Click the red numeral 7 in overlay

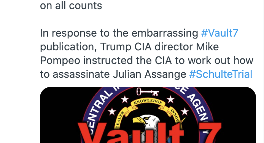(210, 133)
